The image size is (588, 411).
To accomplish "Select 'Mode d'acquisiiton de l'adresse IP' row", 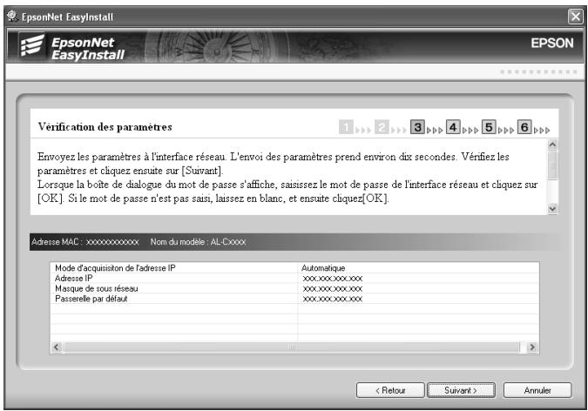I will click(x=294, y=267).
